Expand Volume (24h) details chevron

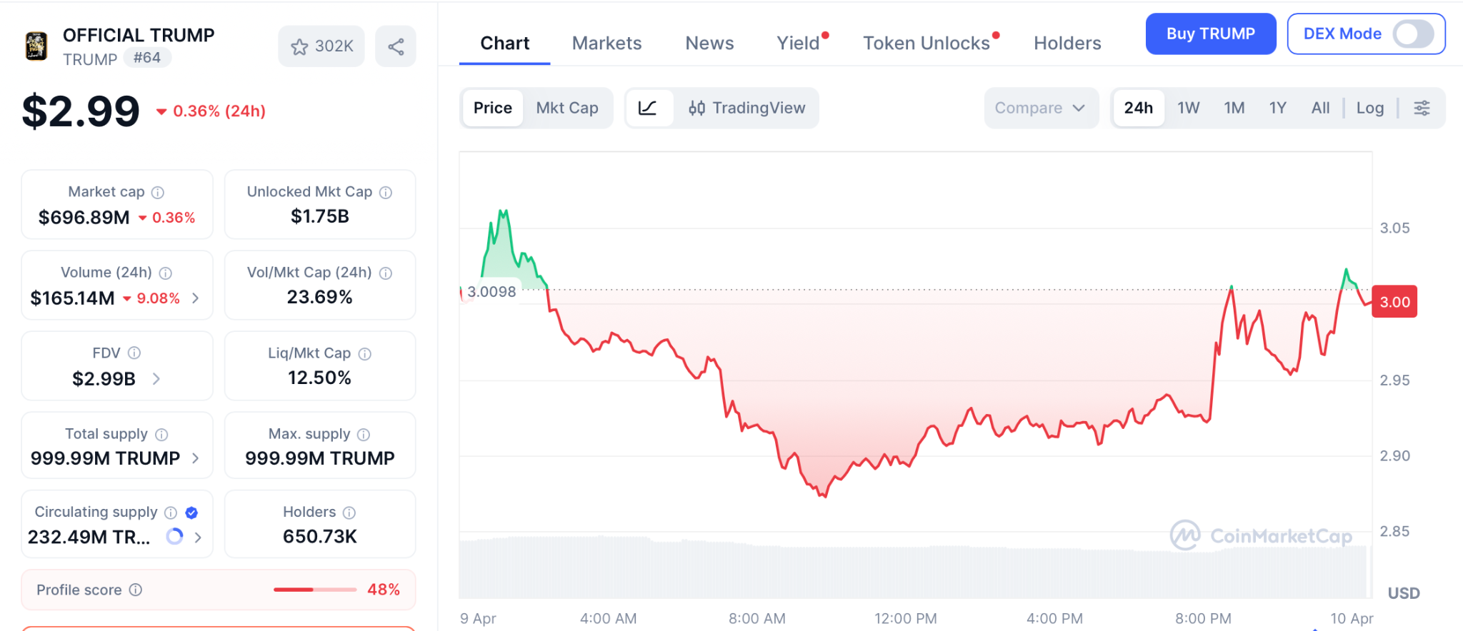(196, 298)
